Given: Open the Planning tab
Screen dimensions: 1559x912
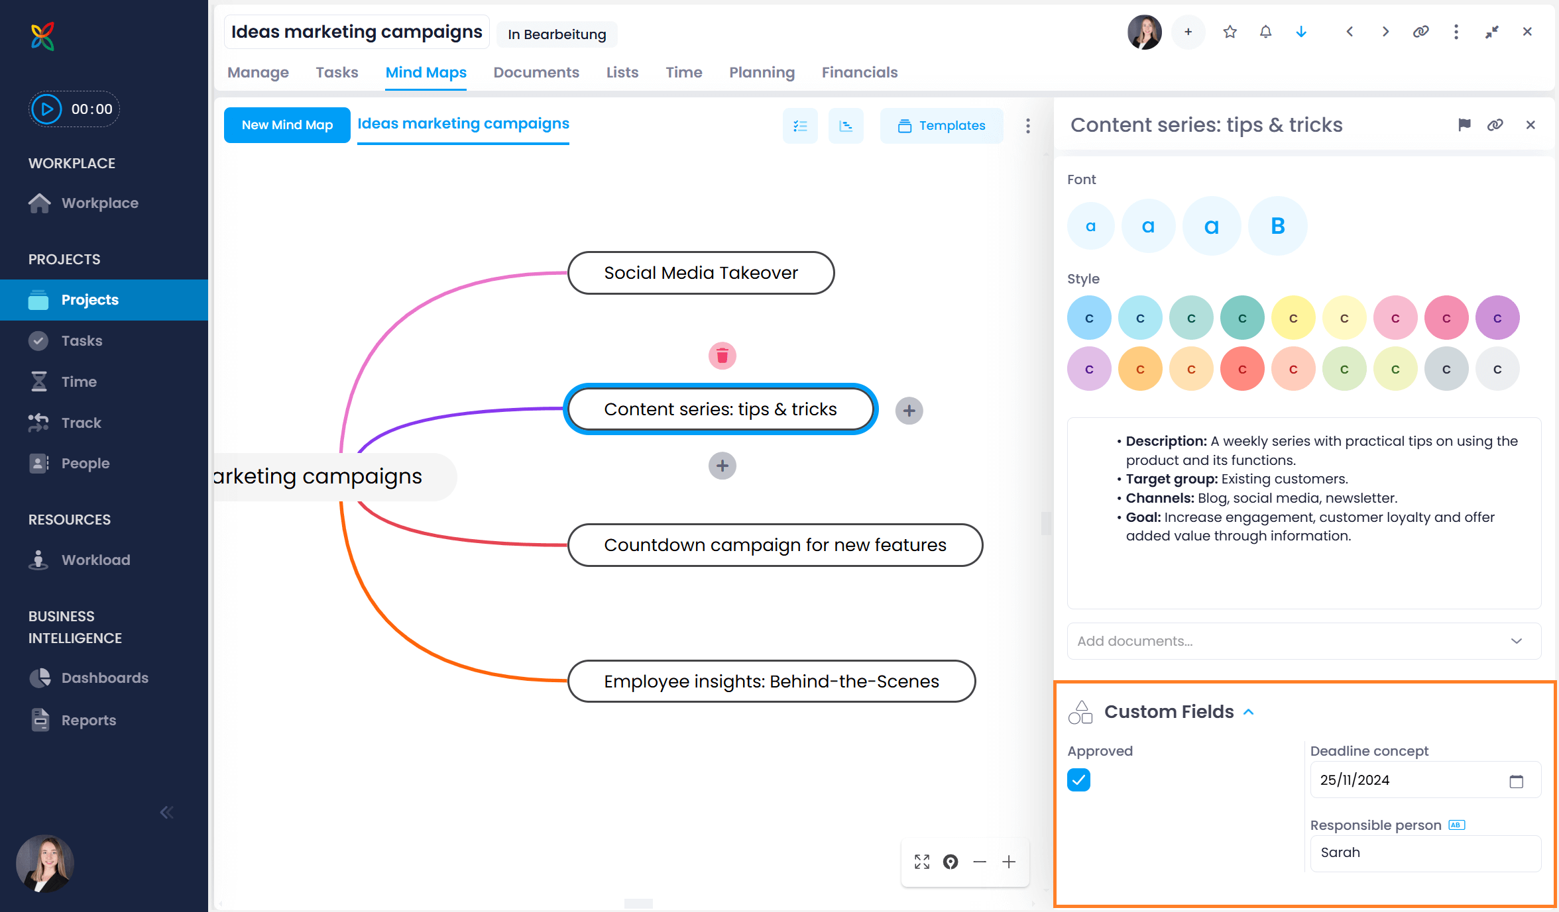Looking at the screenshot, I should coord(762,72).
